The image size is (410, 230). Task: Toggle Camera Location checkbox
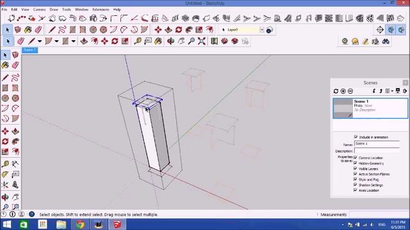click(356, 158)
